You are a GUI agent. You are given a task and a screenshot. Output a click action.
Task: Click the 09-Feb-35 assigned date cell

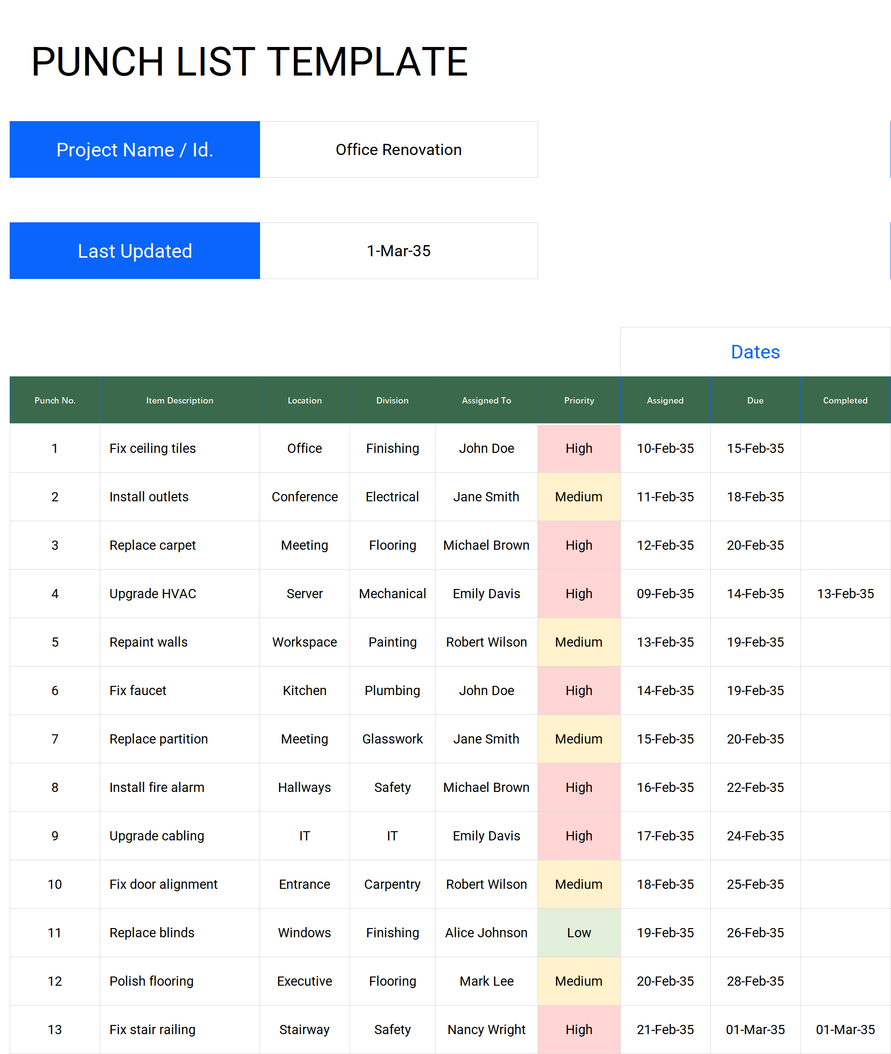(665, 594)
